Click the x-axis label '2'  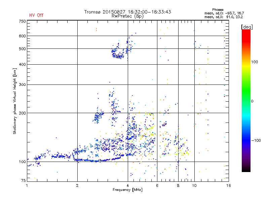click(x=77, y=186)
